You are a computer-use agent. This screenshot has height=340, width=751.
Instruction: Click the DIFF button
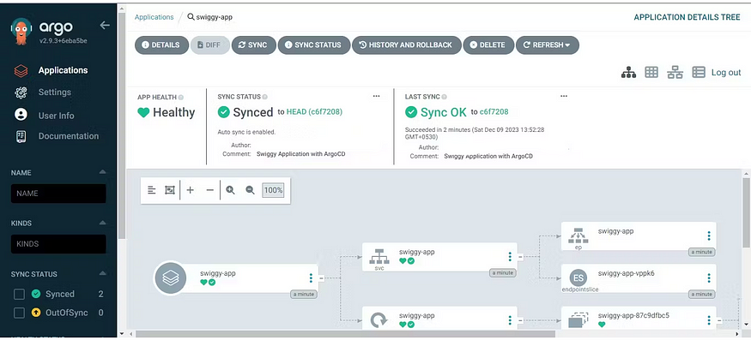pos(209,45)
